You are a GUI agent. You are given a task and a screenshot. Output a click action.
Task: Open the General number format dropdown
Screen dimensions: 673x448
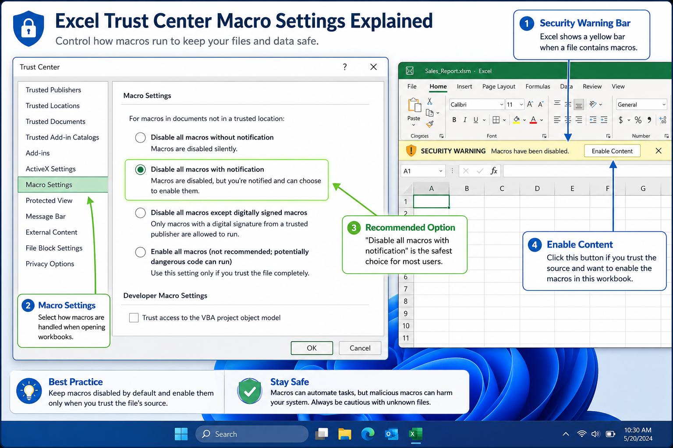(x=664, y=105)
